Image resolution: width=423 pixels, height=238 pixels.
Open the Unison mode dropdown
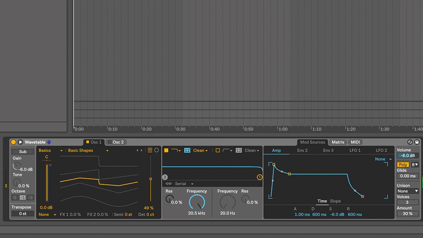pyautogui.click(x=407, y=191)
